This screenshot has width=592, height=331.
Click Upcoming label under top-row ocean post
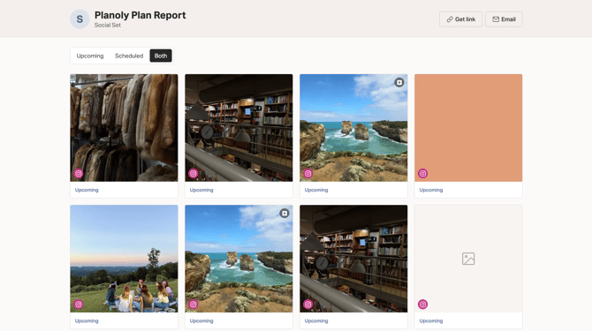pyautogui.click(x=316, y=190)
